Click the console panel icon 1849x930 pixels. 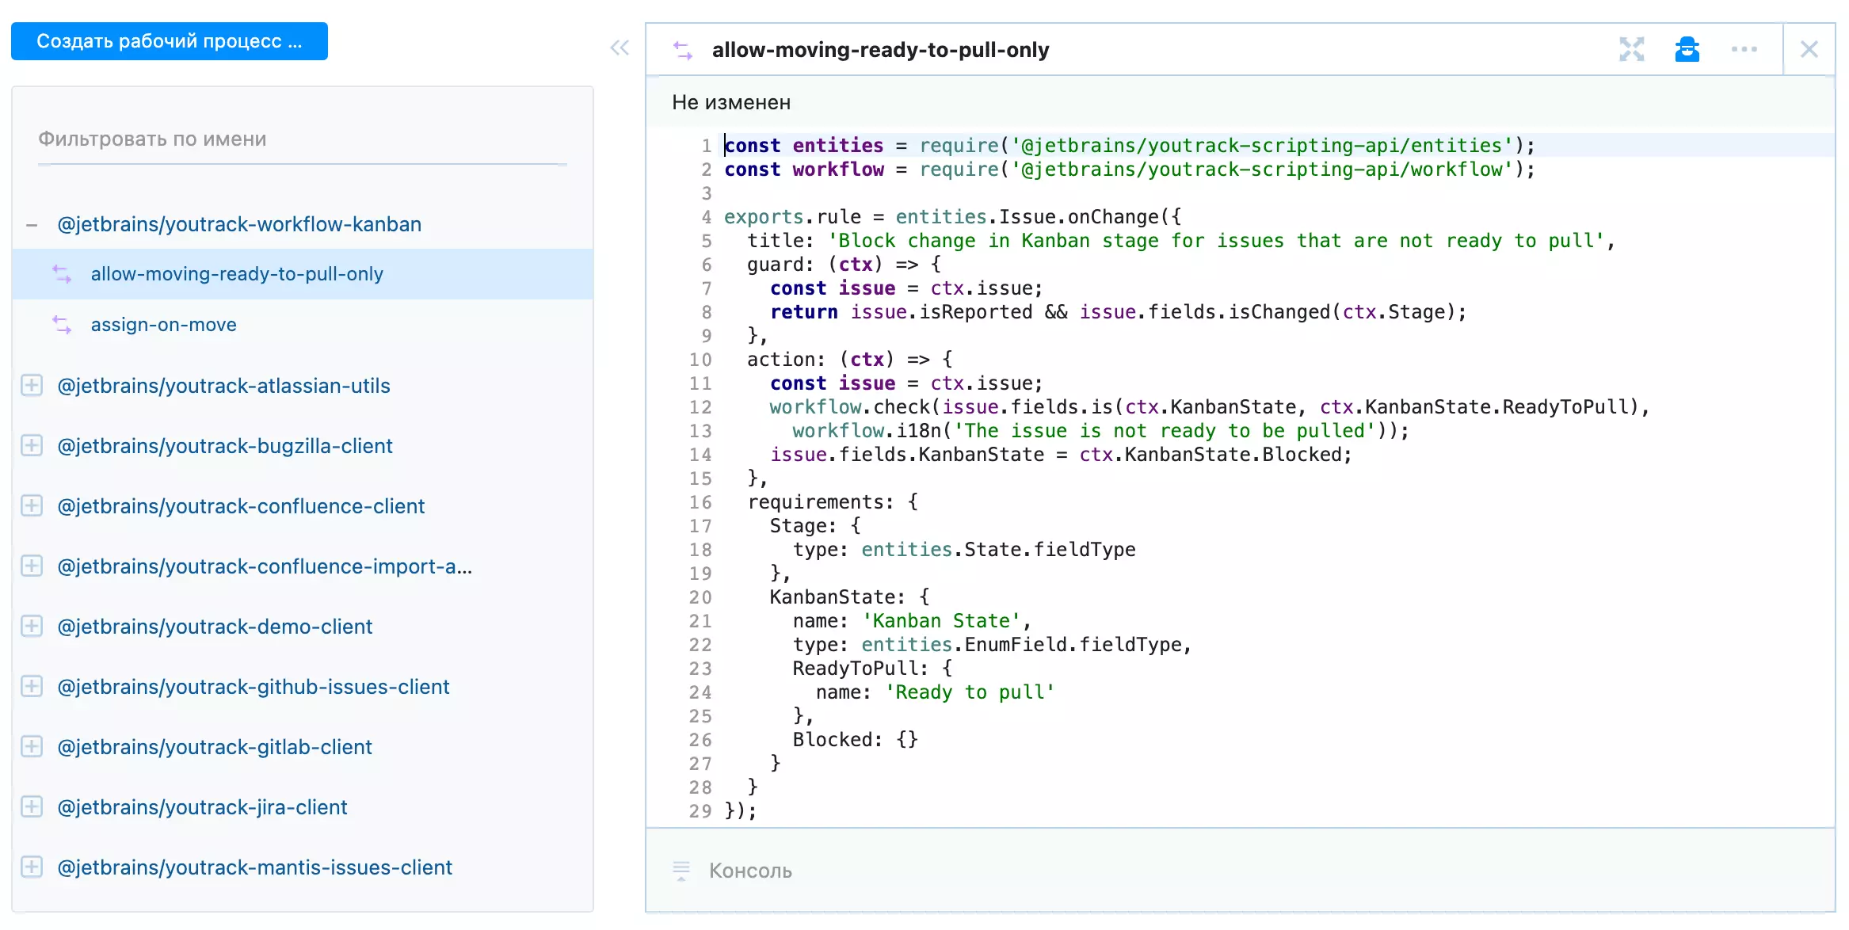pyautogui.click(x=681, y=871)
